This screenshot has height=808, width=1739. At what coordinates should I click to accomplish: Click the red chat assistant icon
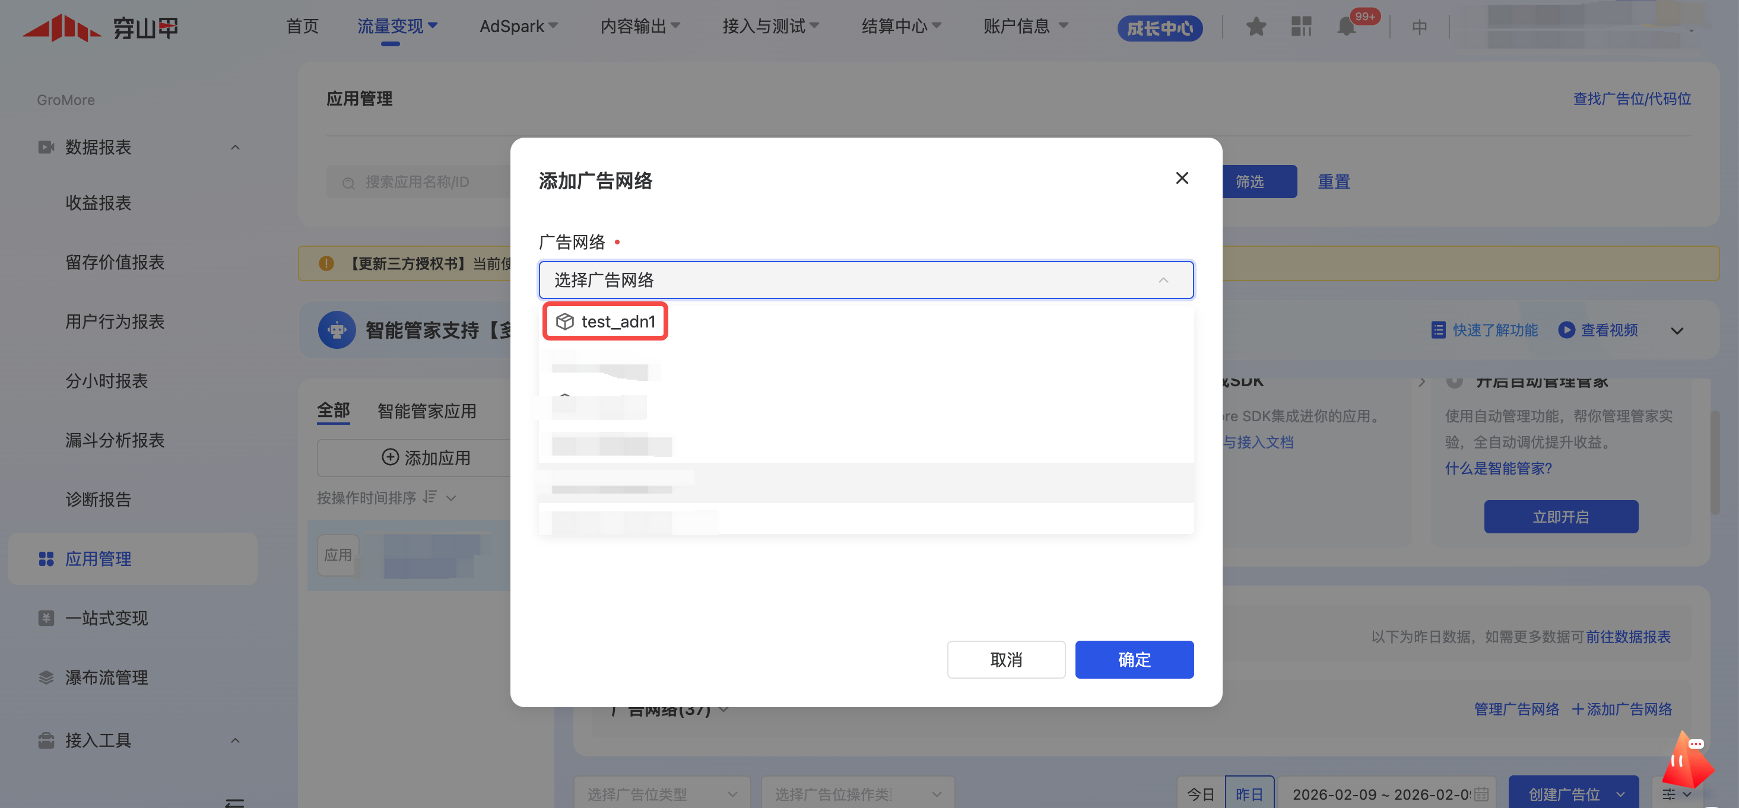point(1688,761)
